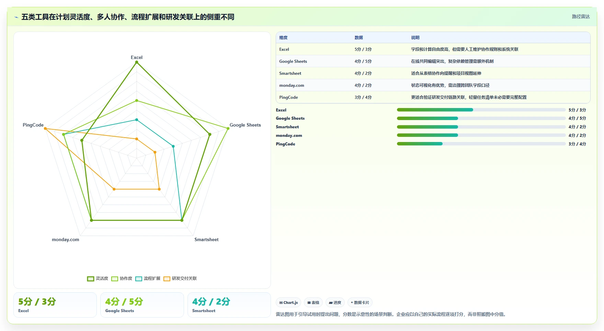Click the 表格 tag chip
Screen dimensions: 604x331
click(x=313, y=303)
